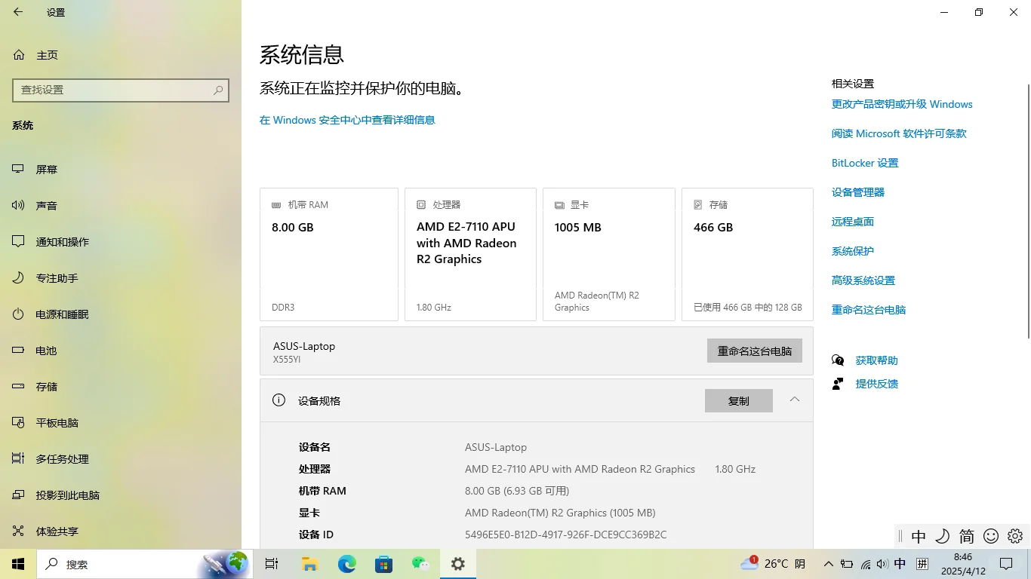
Task: Enable dark mode via the moon IME icon
Action: coord(943,536)
